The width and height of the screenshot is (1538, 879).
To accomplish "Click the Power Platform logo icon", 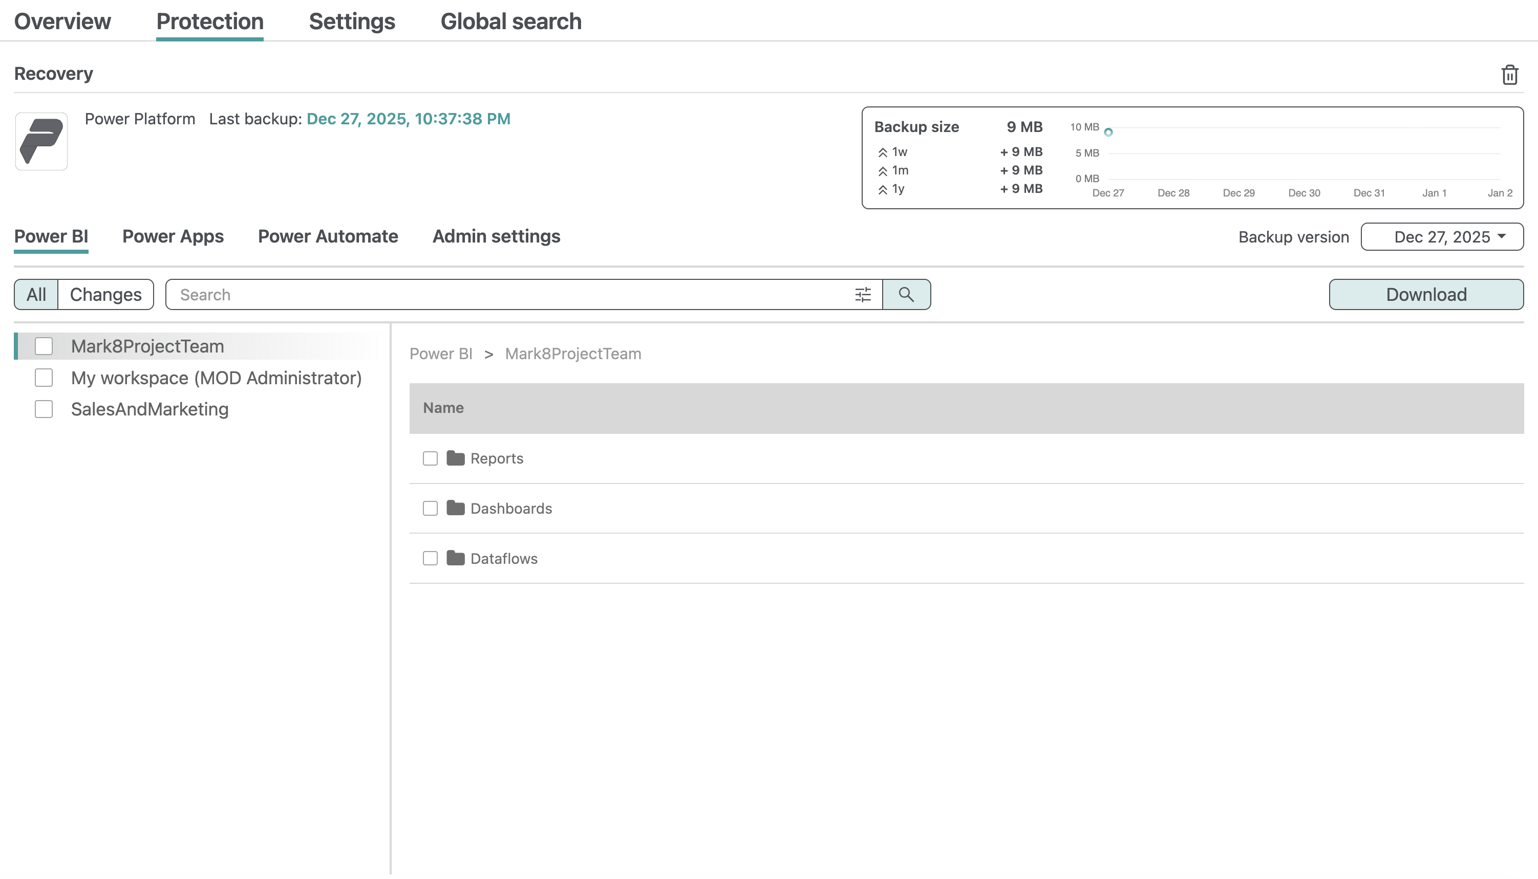I will pos(41,141).
